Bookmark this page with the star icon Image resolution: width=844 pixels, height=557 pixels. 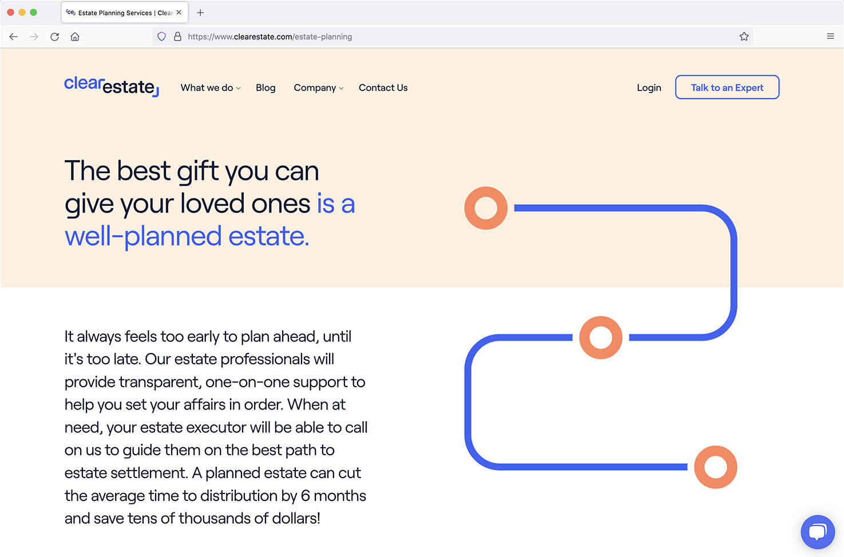click(744, 37)
